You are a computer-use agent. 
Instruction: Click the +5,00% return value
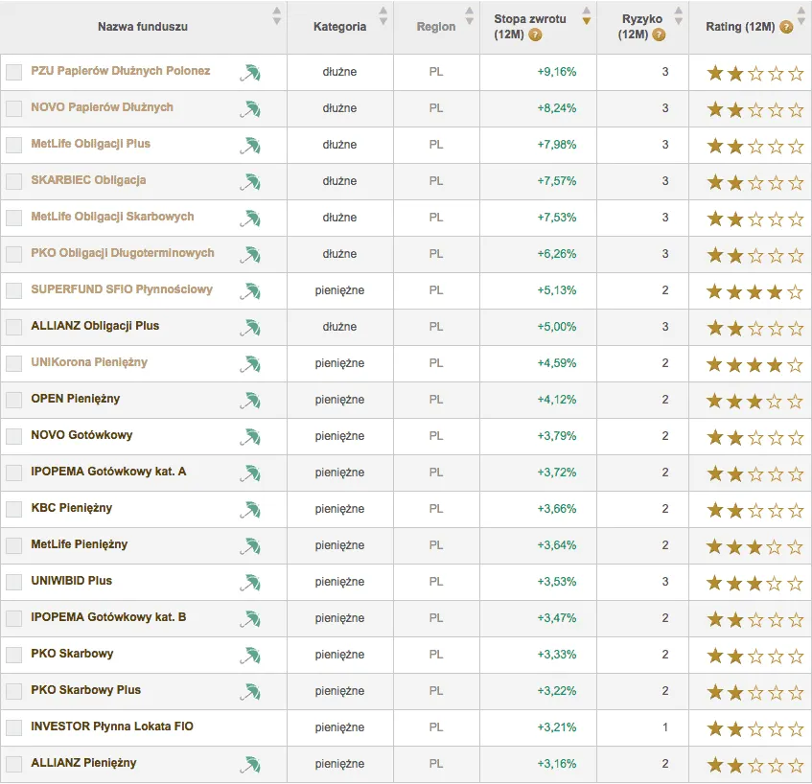[x=557, y=327]
